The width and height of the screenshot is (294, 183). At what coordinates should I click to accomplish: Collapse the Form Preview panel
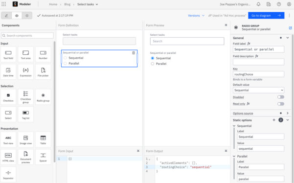point(226,25)
